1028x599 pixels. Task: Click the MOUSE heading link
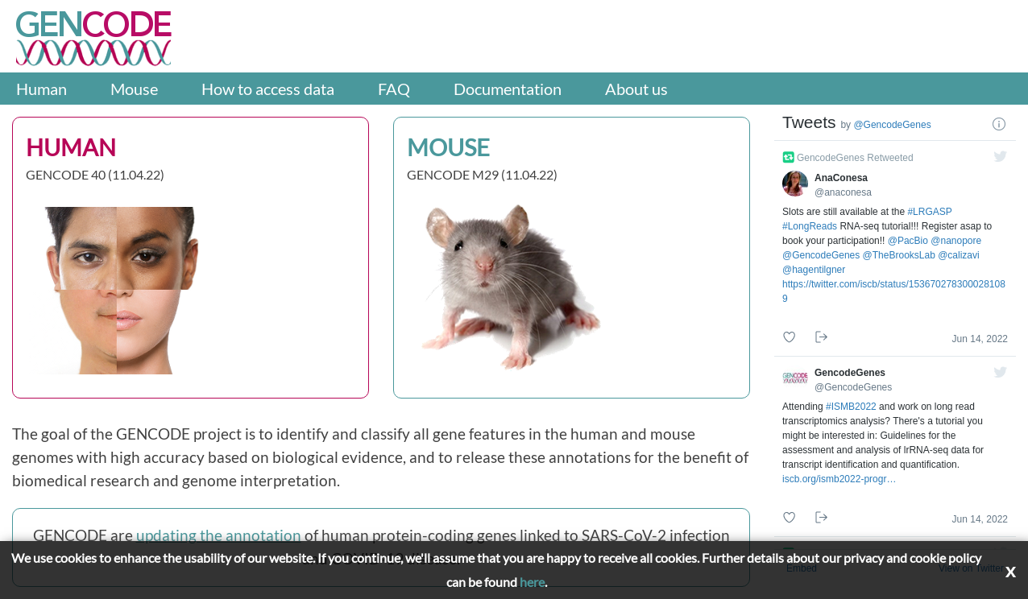(448, 147)
